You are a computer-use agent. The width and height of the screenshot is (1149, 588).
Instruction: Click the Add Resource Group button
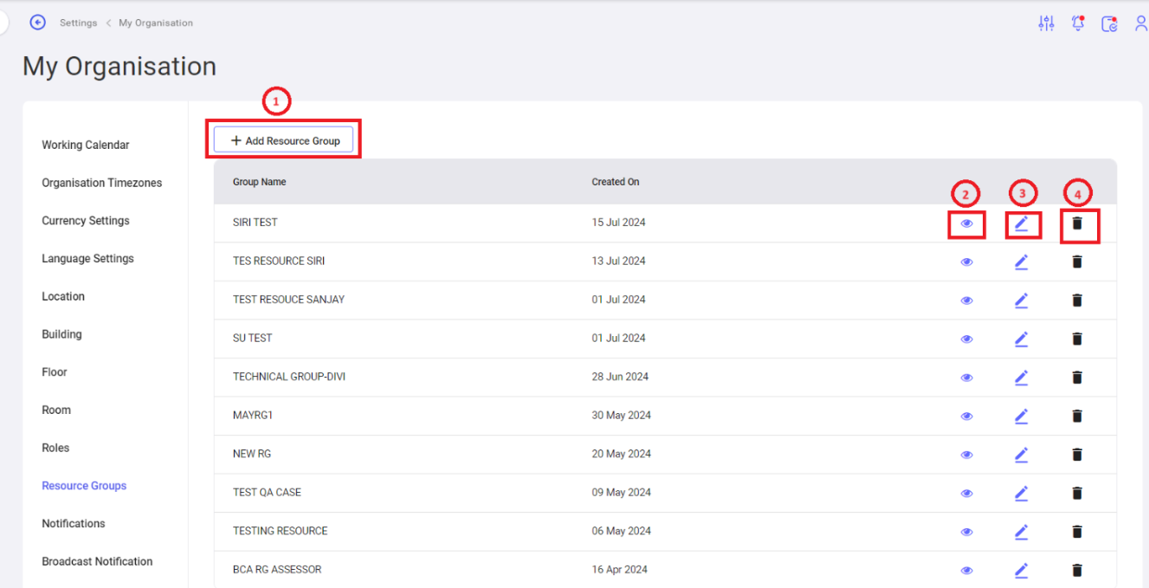click(283, 140)
